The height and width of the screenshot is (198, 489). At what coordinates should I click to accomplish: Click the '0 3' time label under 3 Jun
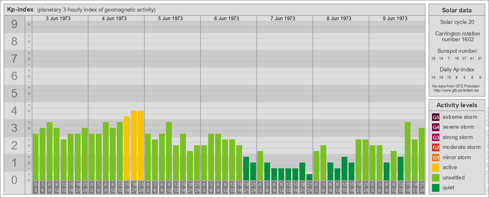(x=36, y=187)
